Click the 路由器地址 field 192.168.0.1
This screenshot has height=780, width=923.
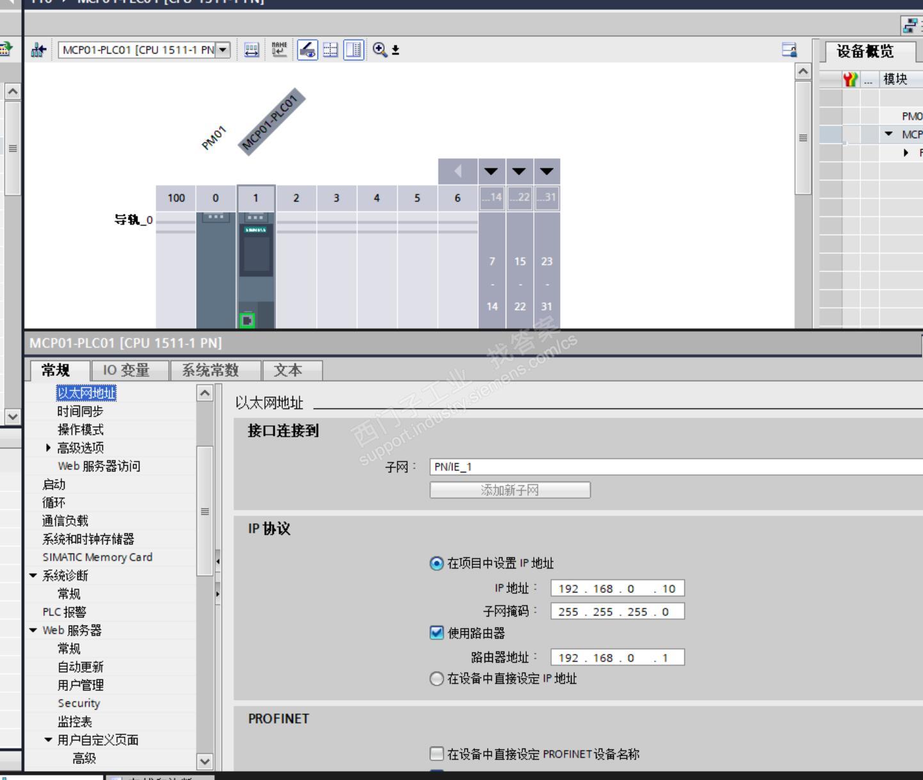coord(618,658)
